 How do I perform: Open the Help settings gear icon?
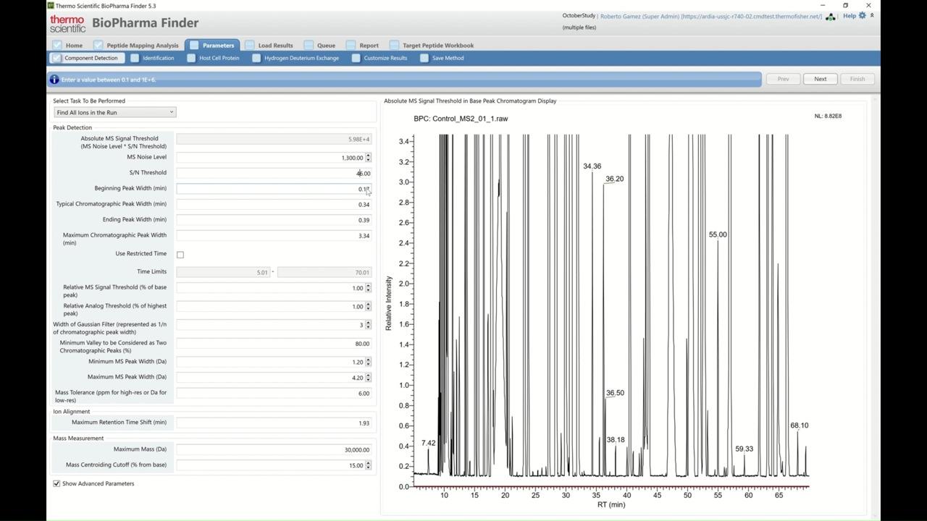click(862, 15)
